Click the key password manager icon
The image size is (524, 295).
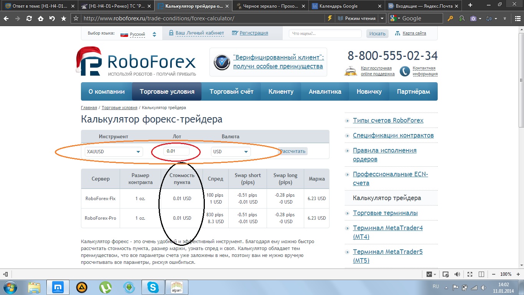coord(450,18)
